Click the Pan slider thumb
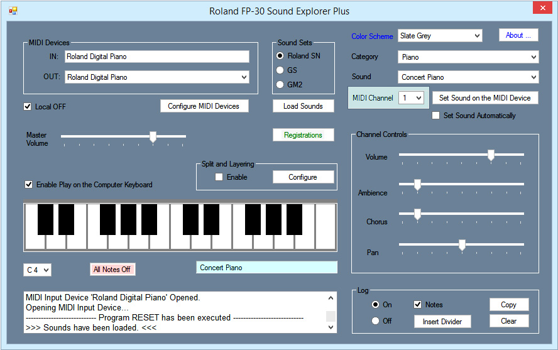Viewport: 558px width, 350px height. 462,244
